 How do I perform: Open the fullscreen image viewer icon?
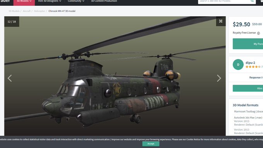(221, 21)
